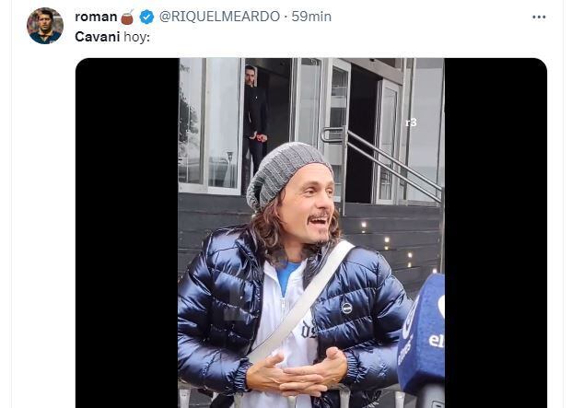Click the mate emoji beside roman
Image resolution: width=583 pixels, height=408 pixels.
pyautogui.click(x=127, y=17)
